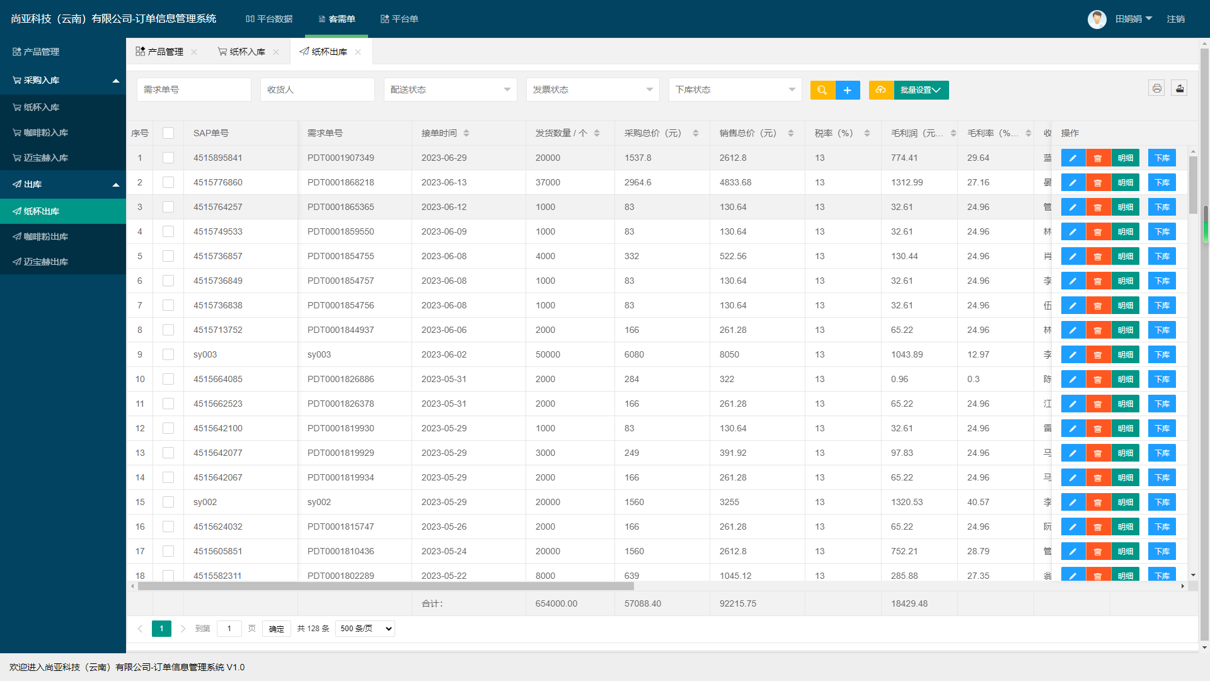Open 咖啡粉入库 in sidebar
This screenshot has width=1210, height=681.
tap(63, 132)
